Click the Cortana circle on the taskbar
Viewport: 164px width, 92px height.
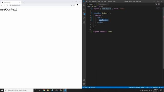point(35,90)
